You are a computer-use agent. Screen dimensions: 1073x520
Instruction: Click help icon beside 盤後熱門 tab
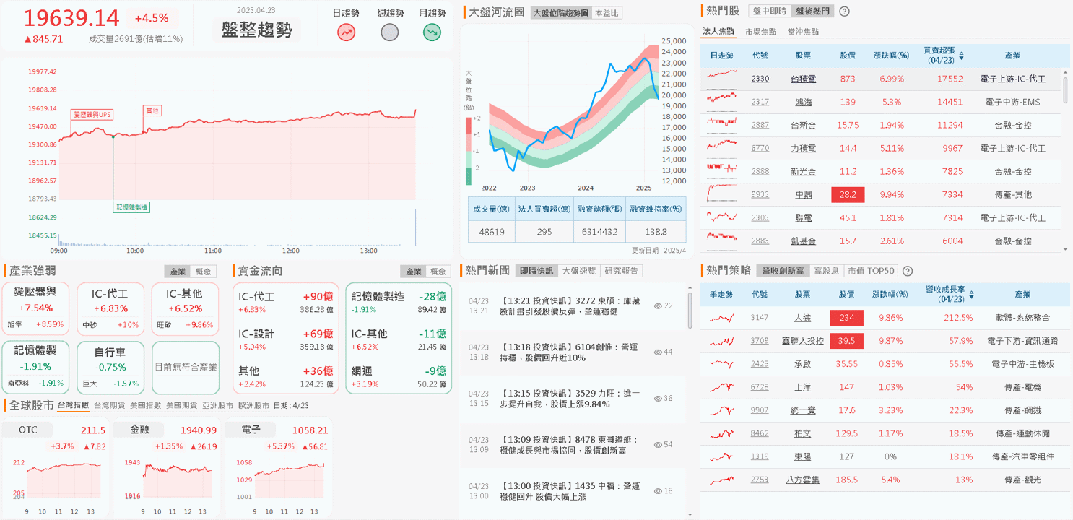(x=844, y=12)
